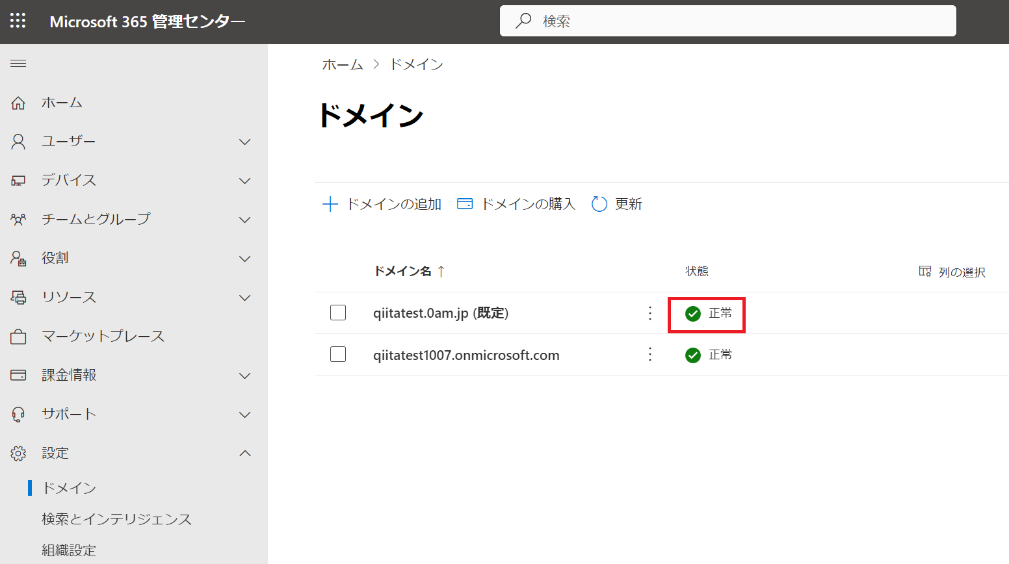Open more actions for qiitatest1007.onmicrosoft.com
The width and height of the screenshot is (1009, 564).
[650, 355]
